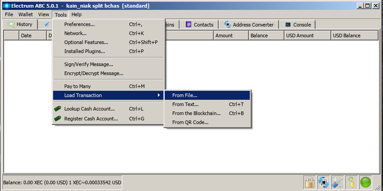Open the Help menu

(77, 14)
